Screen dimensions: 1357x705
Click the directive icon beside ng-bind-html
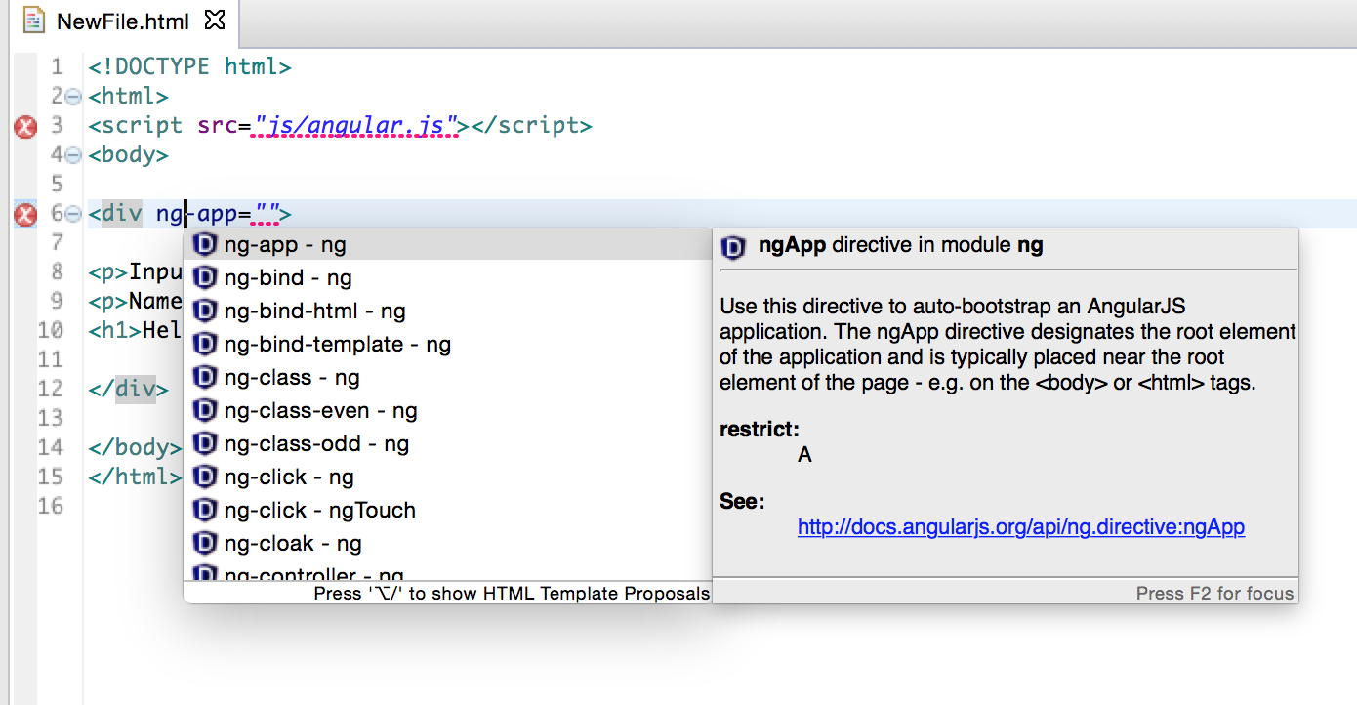click(205, 311)
